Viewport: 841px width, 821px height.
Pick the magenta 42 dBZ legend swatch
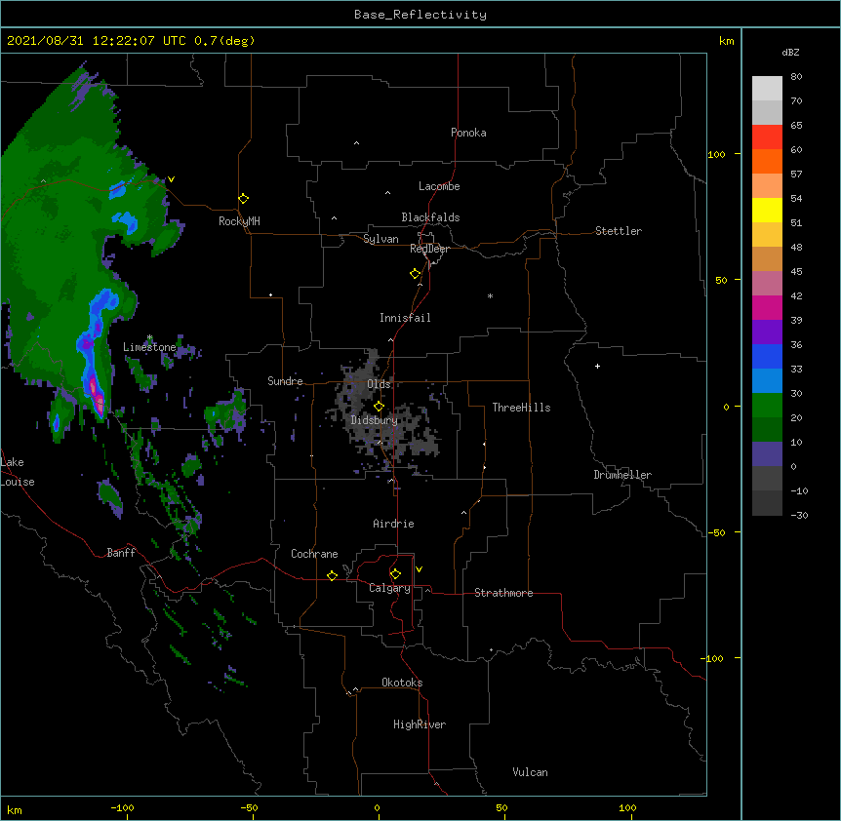point(767,307)
